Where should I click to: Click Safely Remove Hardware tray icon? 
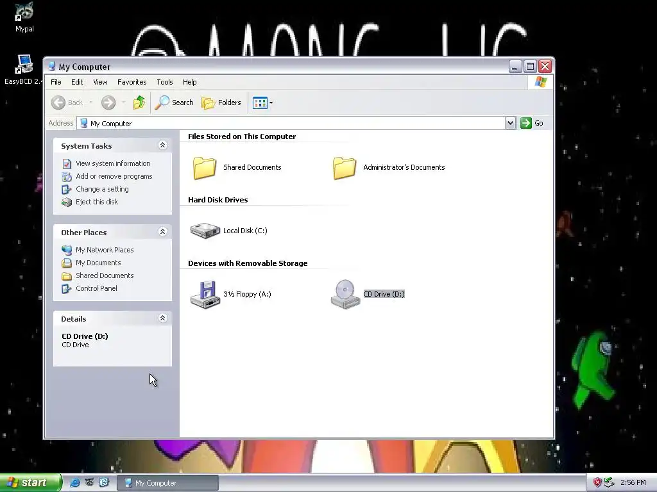609,483
